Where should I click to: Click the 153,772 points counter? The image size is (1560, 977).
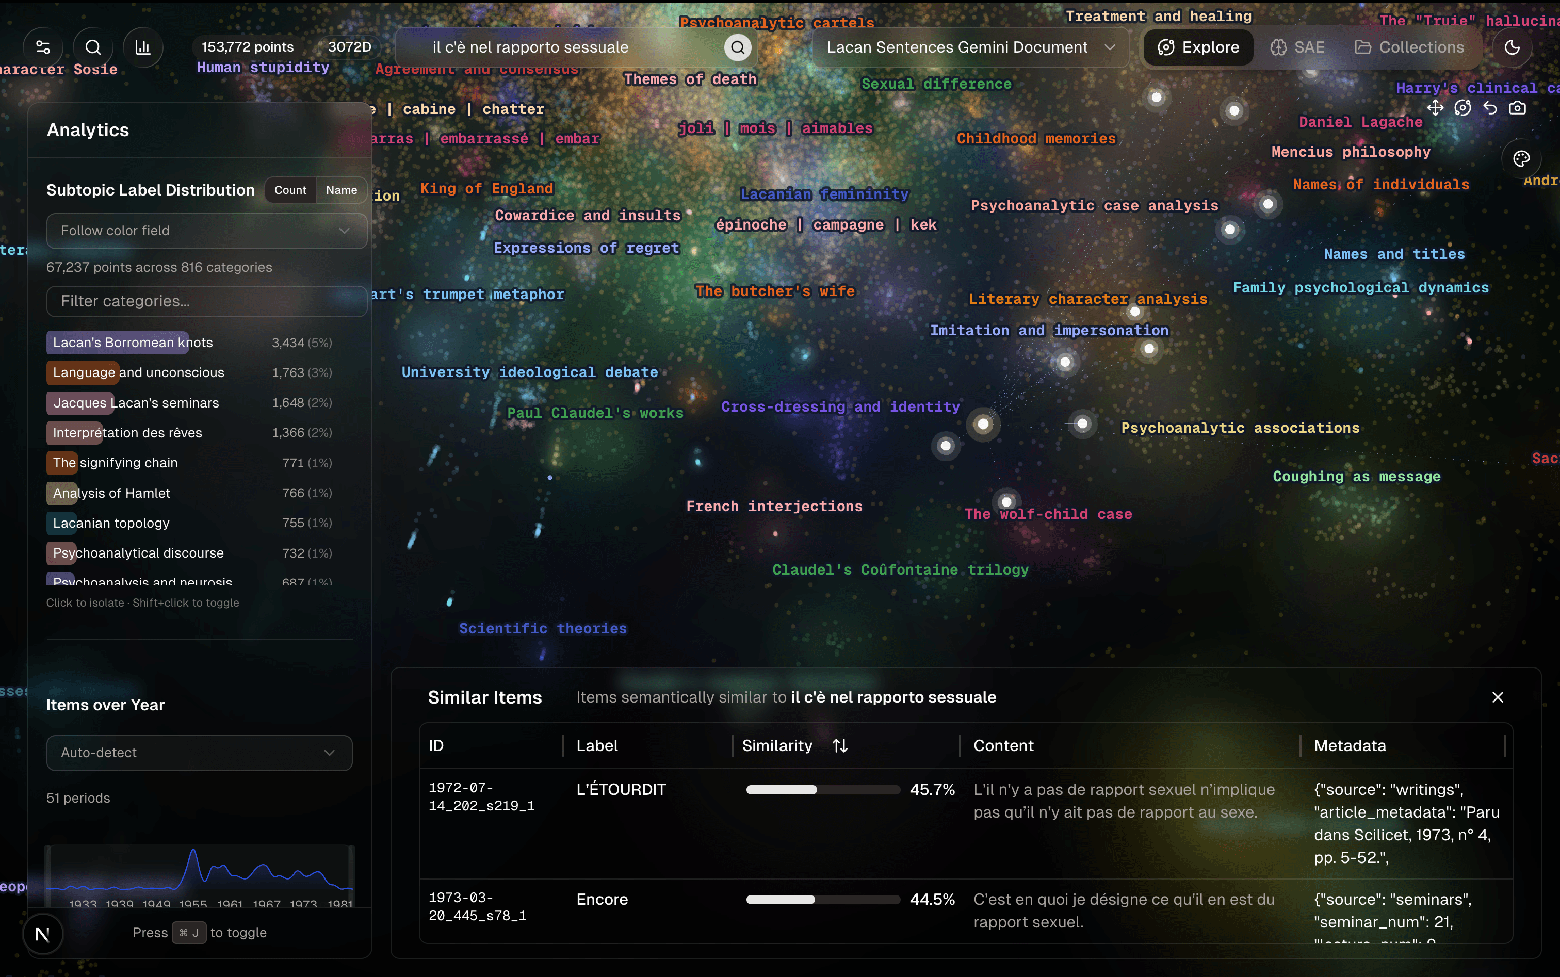[248, 47]
